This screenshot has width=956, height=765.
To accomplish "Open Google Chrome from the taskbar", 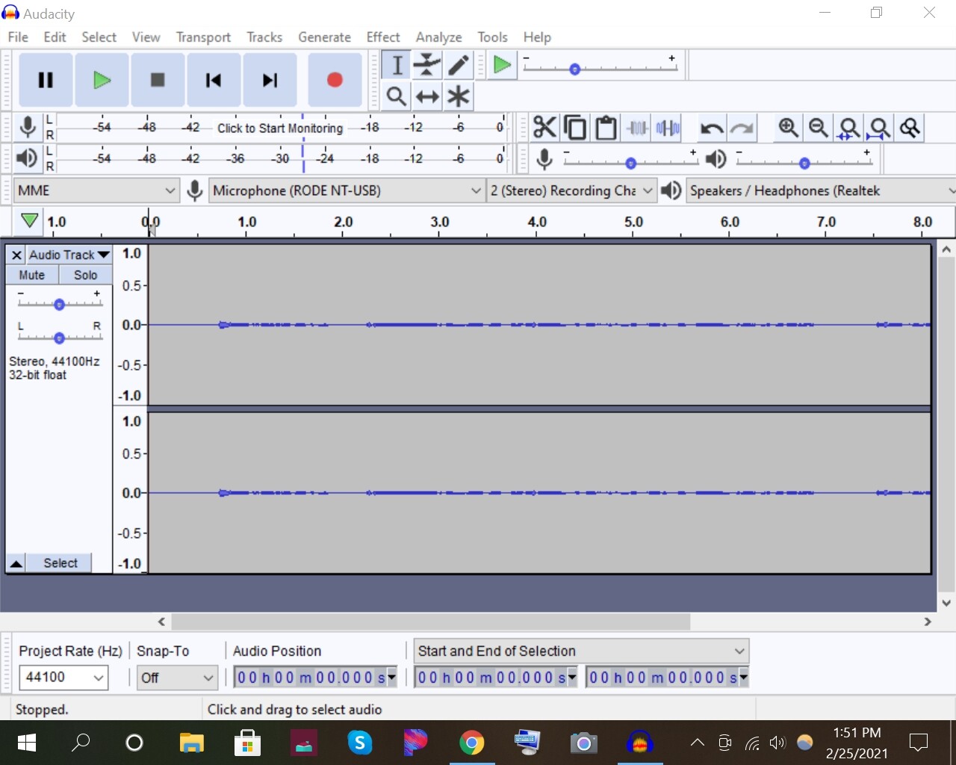I will pos(472,743).
